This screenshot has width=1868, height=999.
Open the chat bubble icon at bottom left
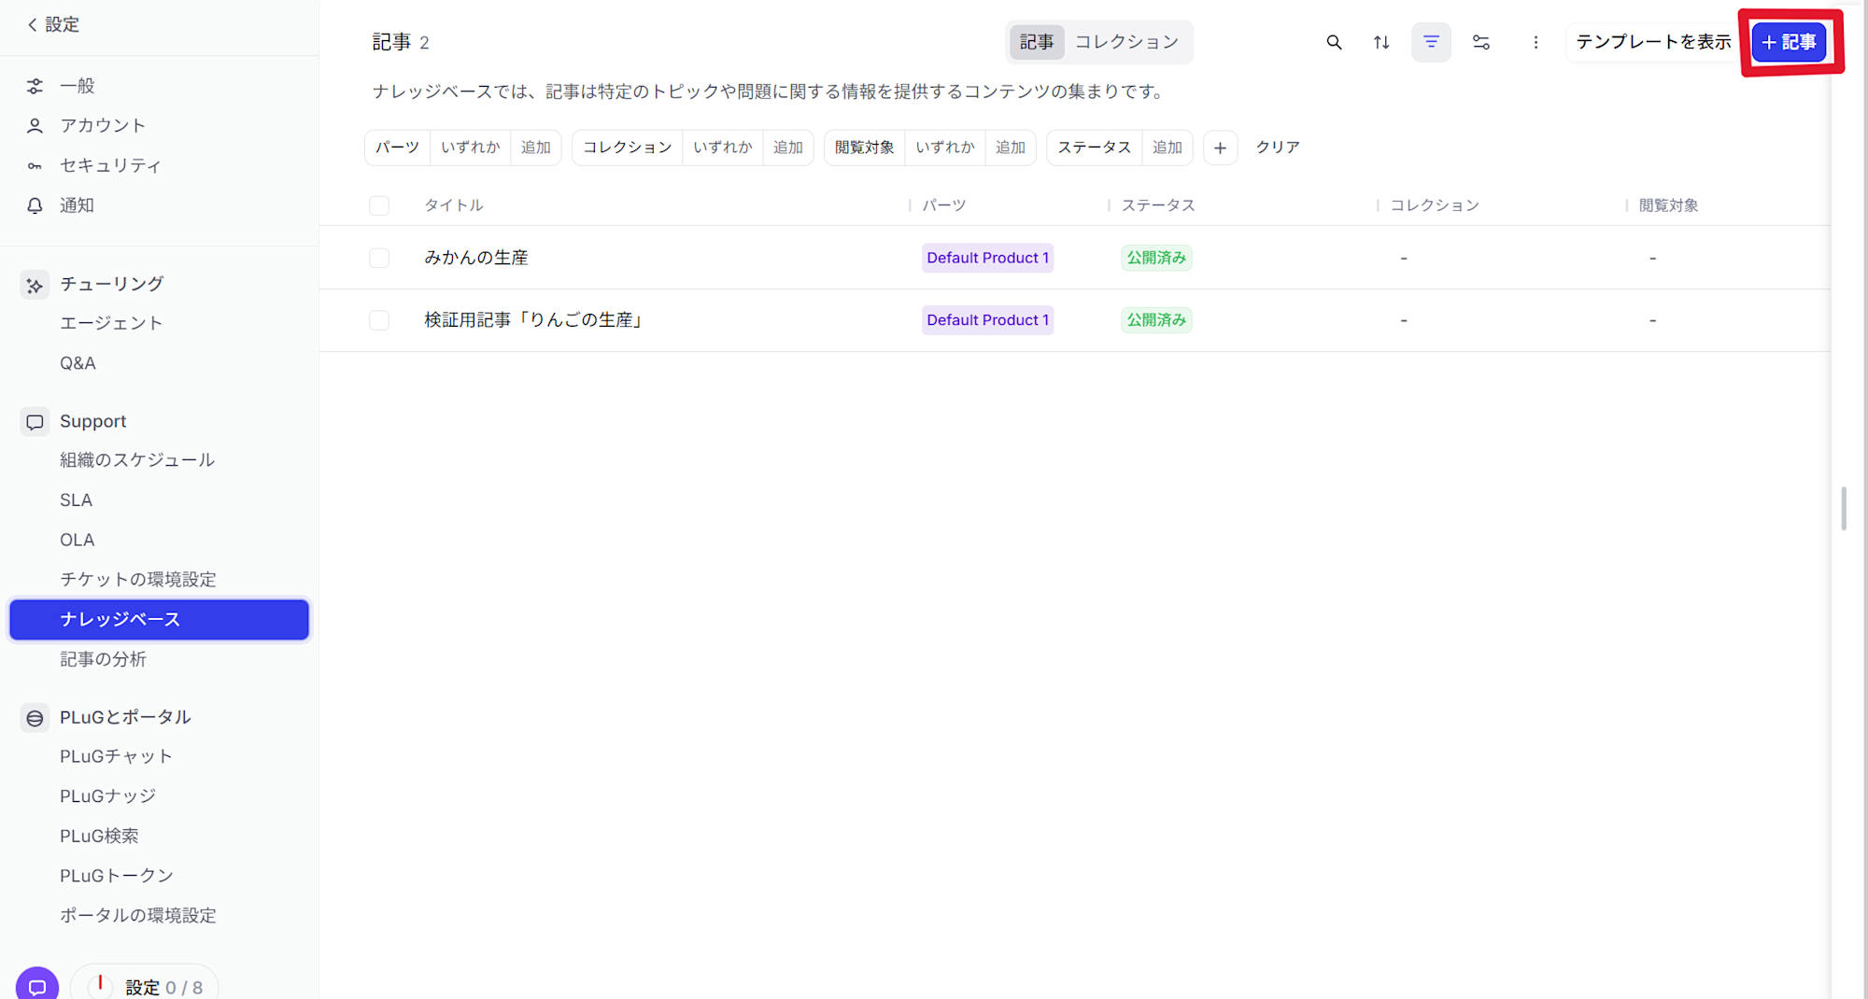tap(37, 986)
